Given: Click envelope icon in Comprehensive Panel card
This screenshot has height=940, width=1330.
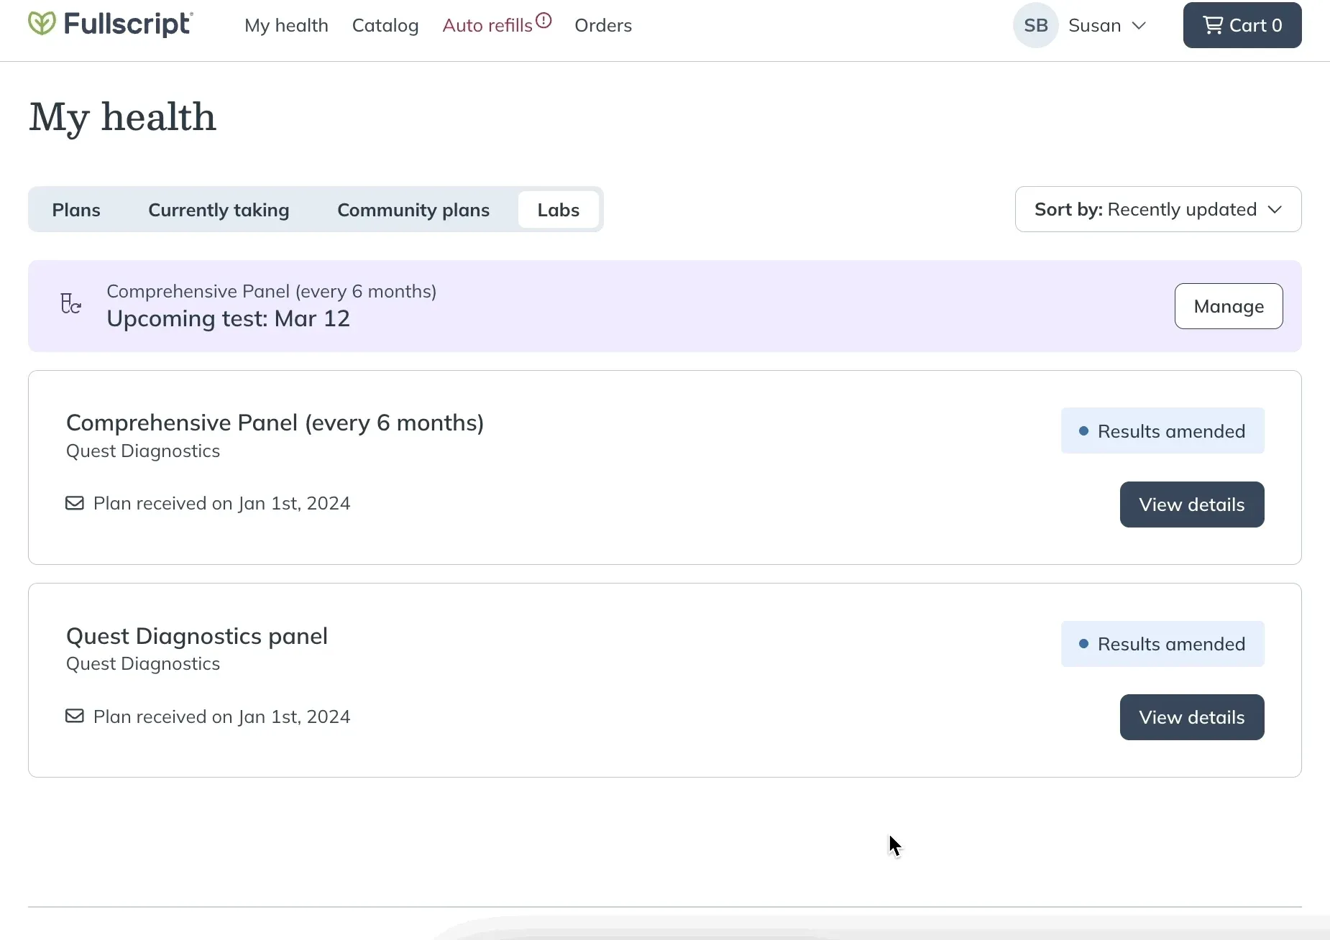Looking at the screenshot, I should [x=75, y=503].
